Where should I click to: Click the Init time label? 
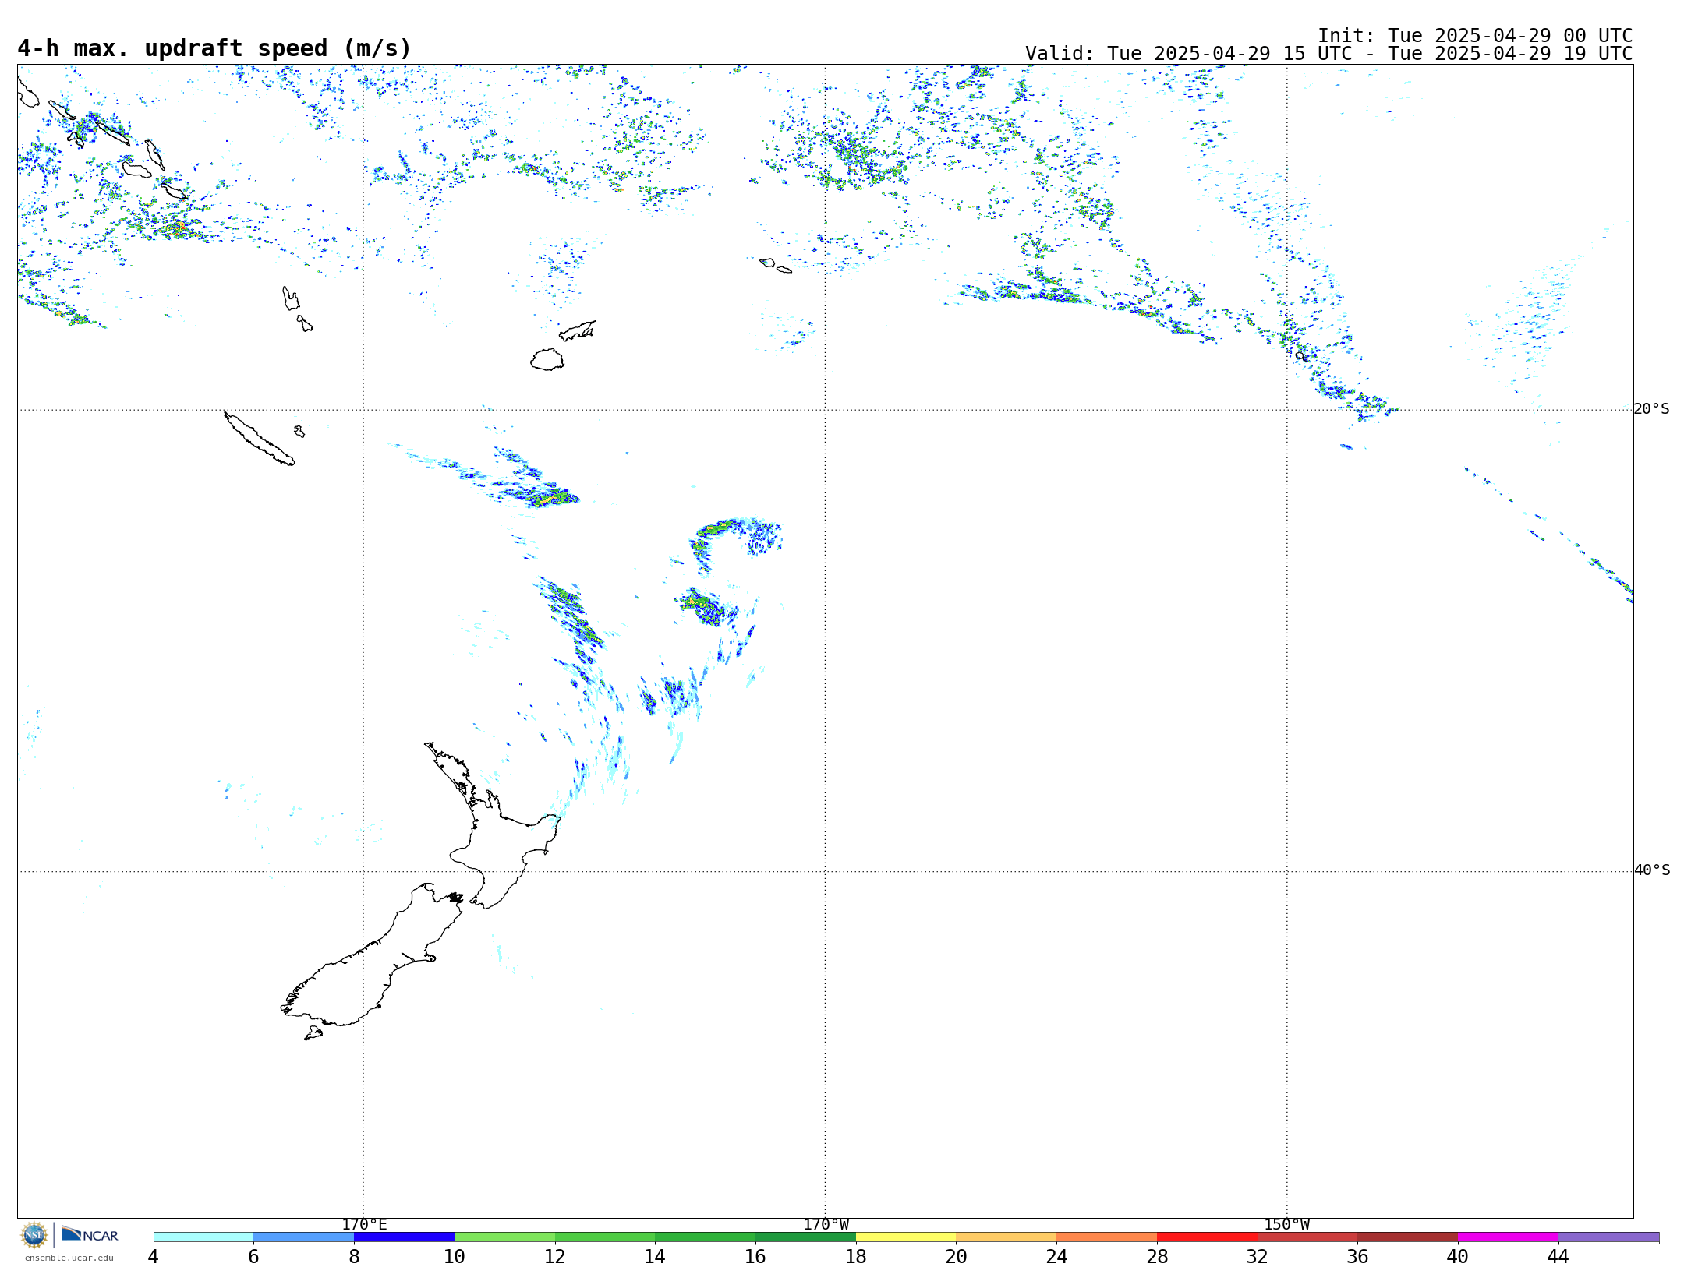point(1475,36)
